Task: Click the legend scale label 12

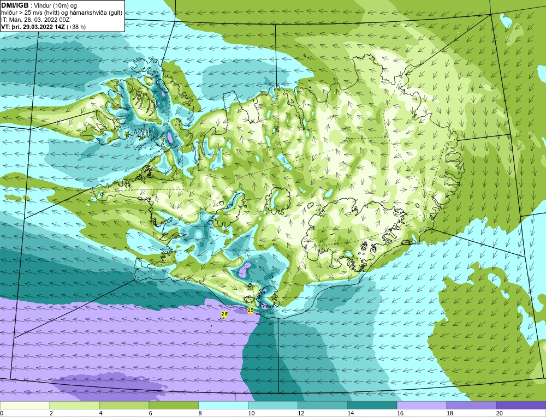Action: [300, 413]
